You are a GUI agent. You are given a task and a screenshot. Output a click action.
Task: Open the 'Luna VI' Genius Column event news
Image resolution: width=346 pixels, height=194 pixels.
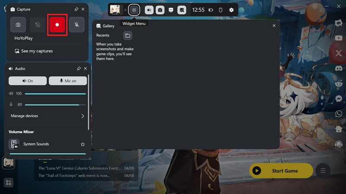[x=86, y=168]
